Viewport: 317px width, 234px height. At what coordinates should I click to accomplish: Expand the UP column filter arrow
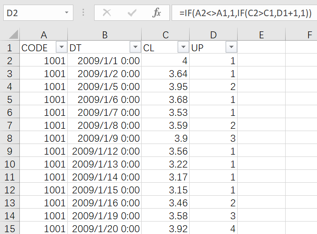[x=231, y=48]
